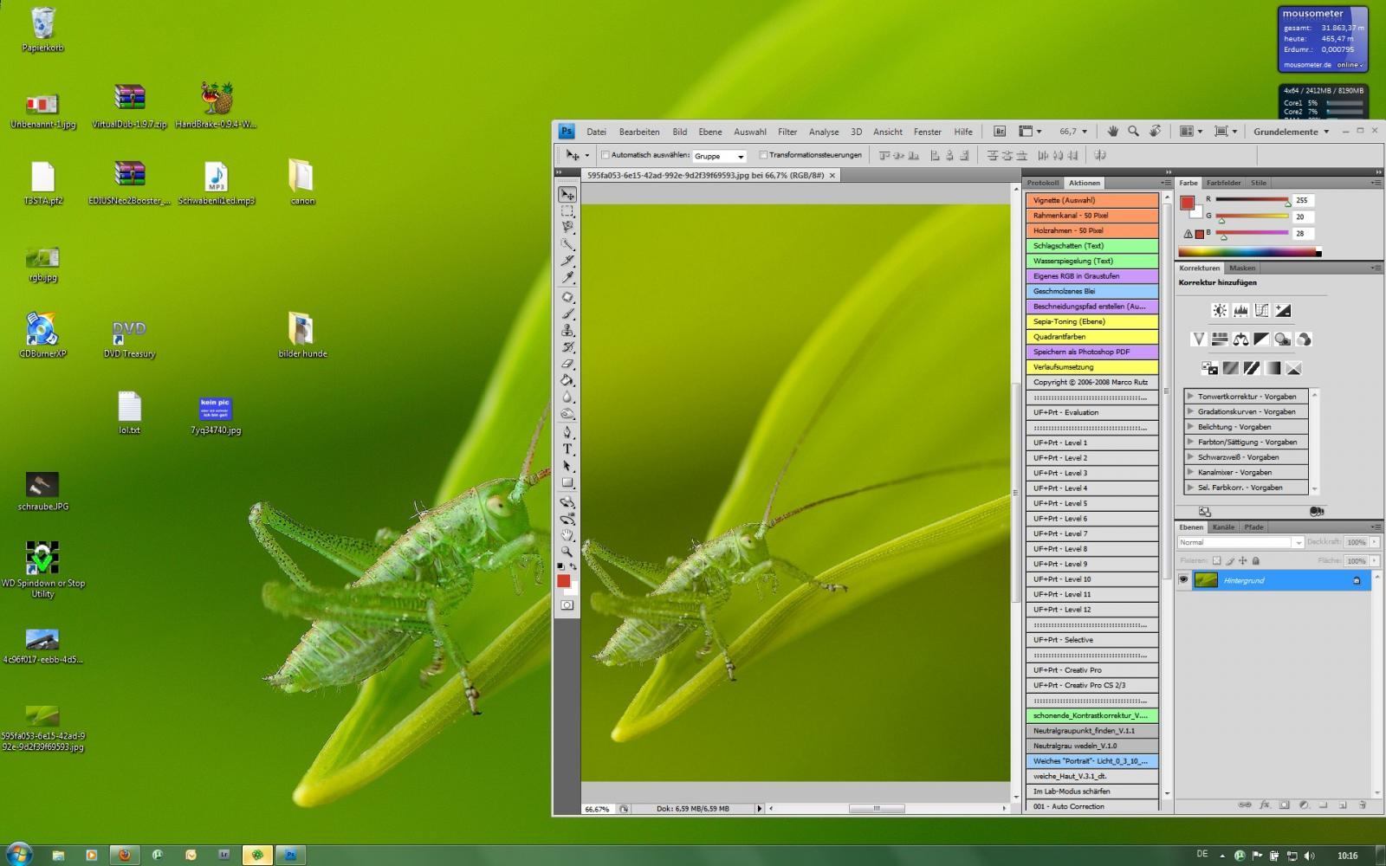Viewport: 1386px width, 866px height.
Task: Select the rectangular Marquee tool
Action: pos(567,210)
